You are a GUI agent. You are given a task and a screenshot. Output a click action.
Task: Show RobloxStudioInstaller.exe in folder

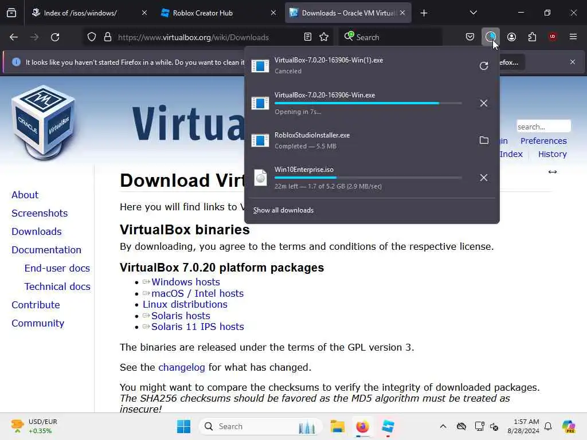pos(484,140)
